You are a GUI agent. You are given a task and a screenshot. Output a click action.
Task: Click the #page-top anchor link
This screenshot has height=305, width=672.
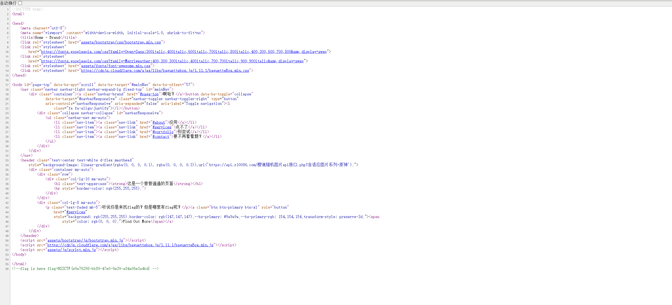(x=149, y=94)
